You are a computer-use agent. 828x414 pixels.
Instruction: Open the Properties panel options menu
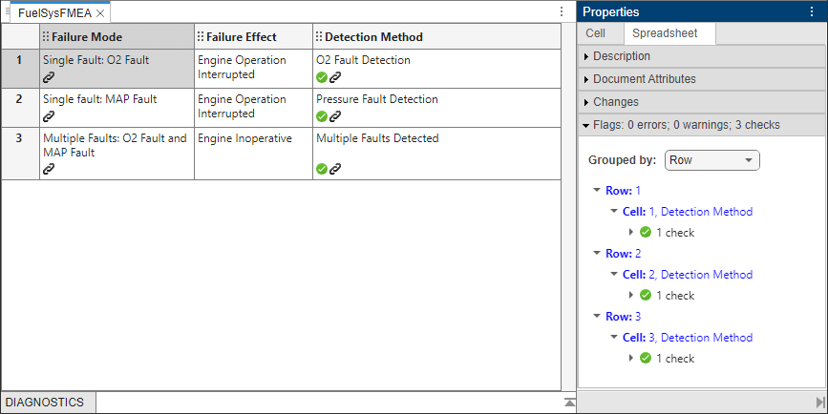coord(813,11)
